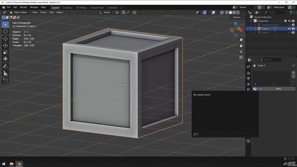Screen dimensions: 297x167
Task: Open the Render menu
Action: pyautogui.click(x=23, y=7)
